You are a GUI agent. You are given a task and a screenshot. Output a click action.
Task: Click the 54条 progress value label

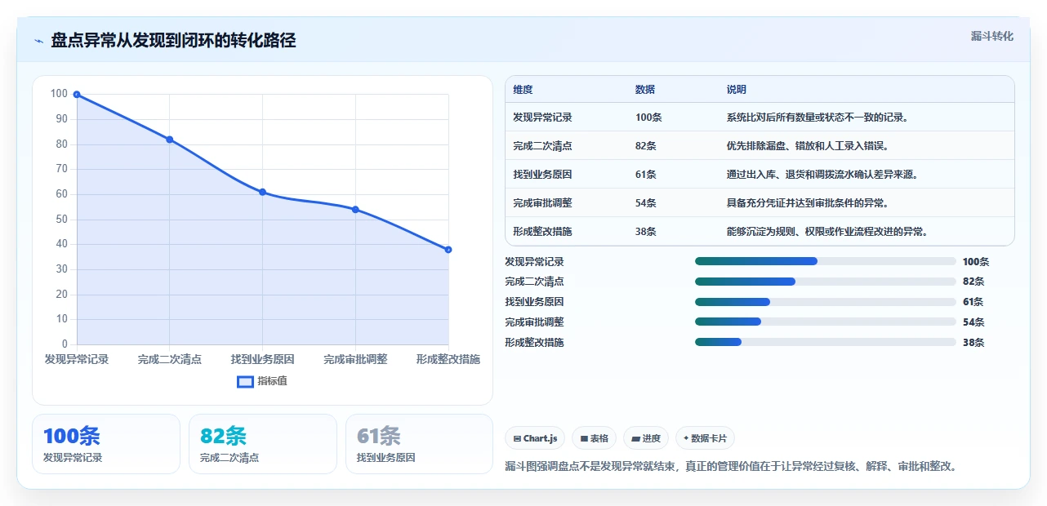[x=973, y=322]
